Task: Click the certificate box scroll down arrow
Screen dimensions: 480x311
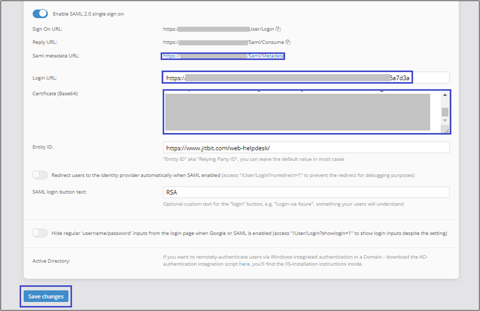Action: click(445, 120)
